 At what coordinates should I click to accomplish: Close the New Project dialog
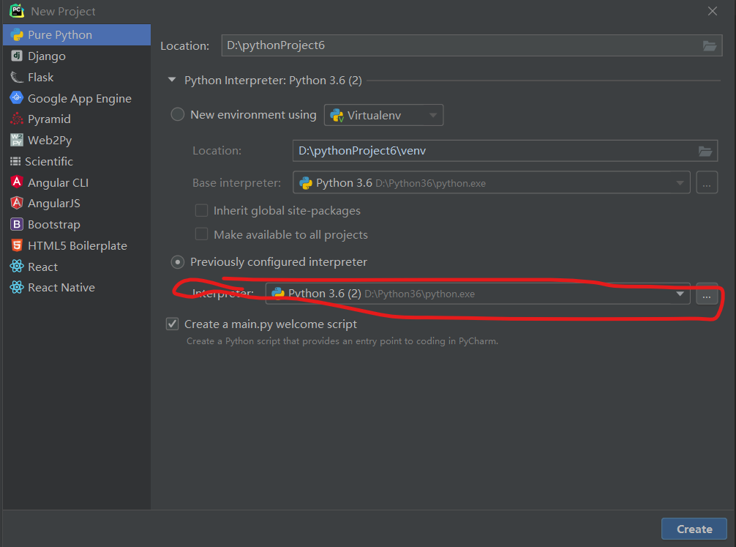click(712, 11)
